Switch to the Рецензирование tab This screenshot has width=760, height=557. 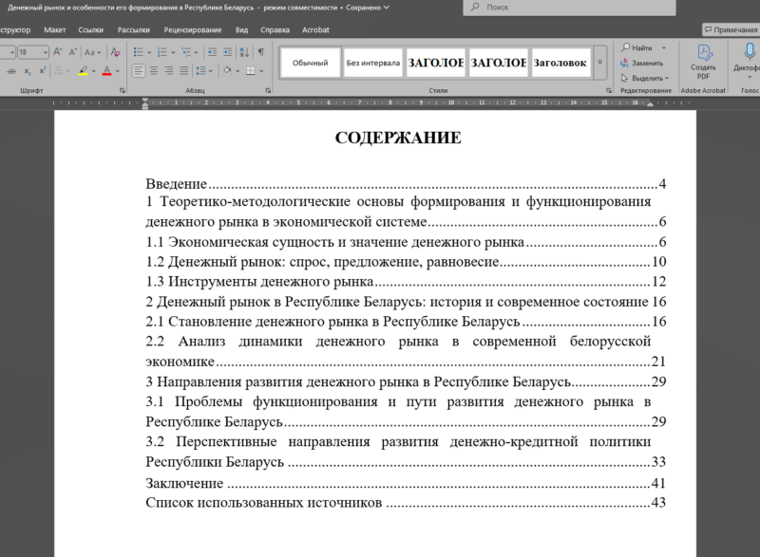point(193,29)
